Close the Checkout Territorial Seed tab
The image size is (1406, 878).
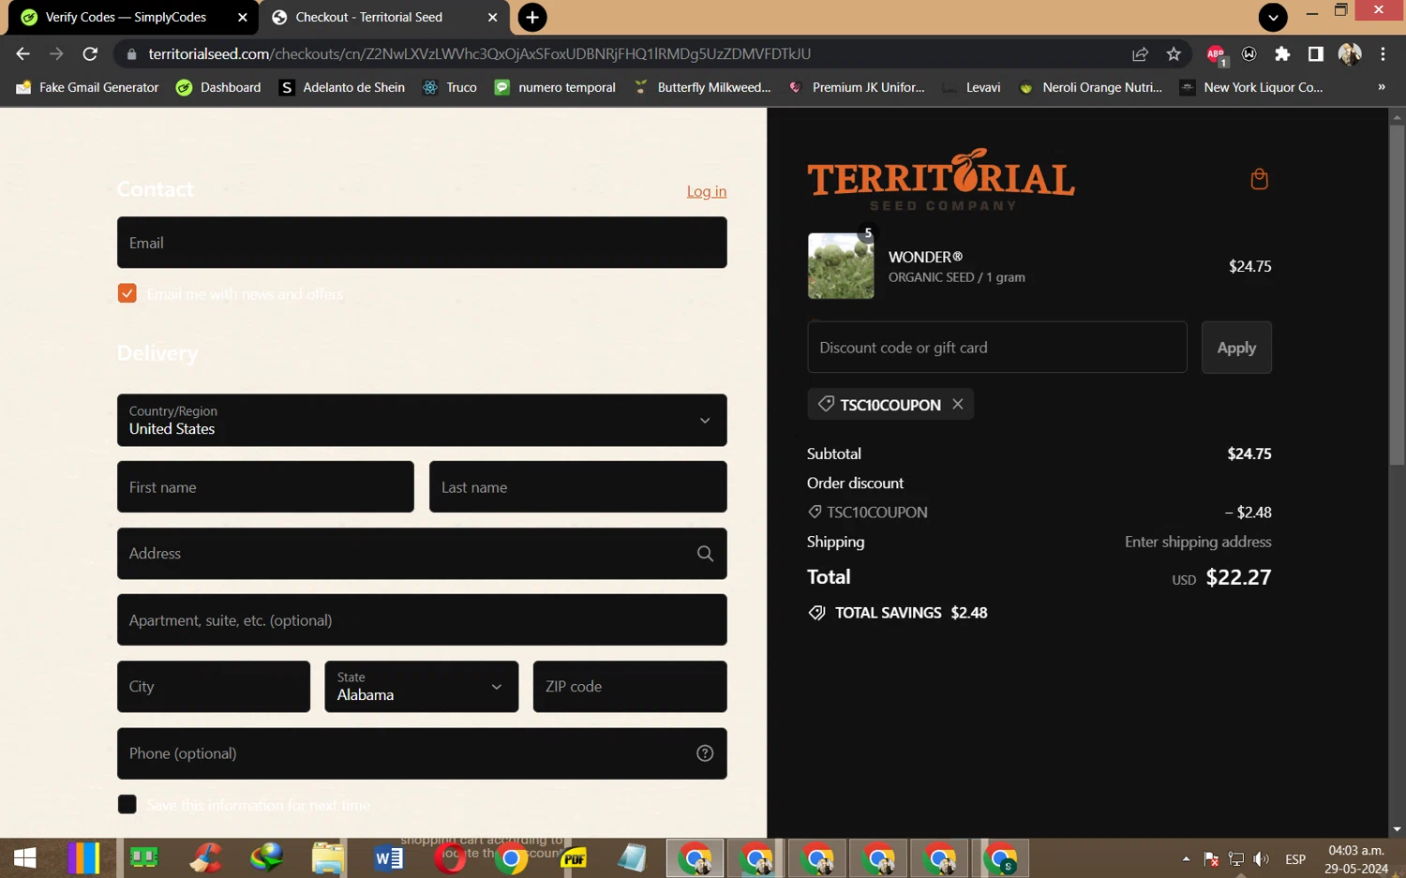tap(493, 17)
